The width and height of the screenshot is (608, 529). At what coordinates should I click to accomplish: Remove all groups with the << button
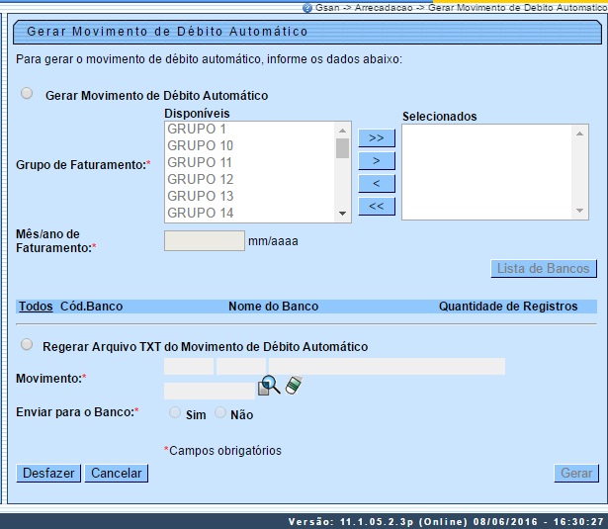[376, 206]
